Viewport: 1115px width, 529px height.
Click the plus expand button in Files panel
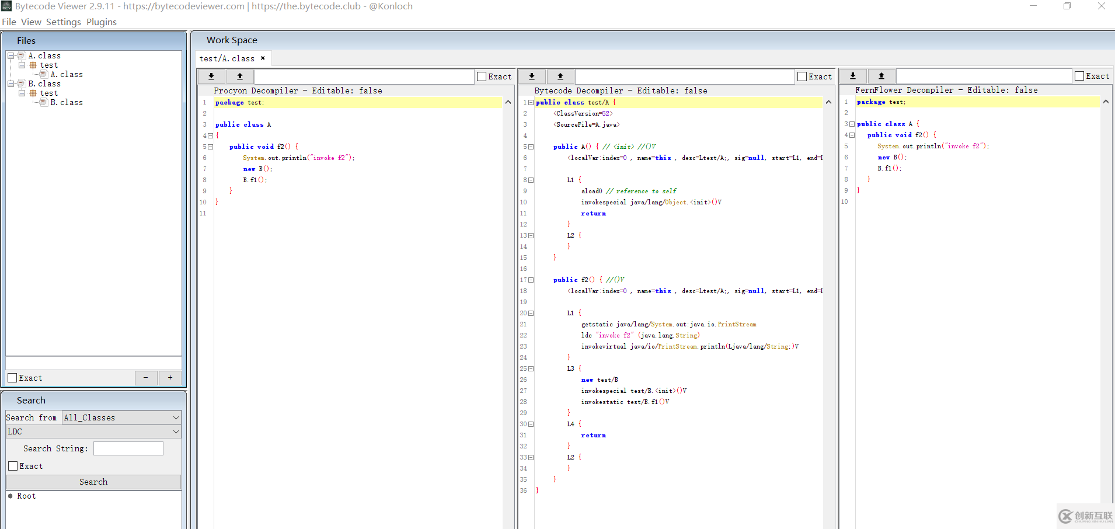[170, 378]
